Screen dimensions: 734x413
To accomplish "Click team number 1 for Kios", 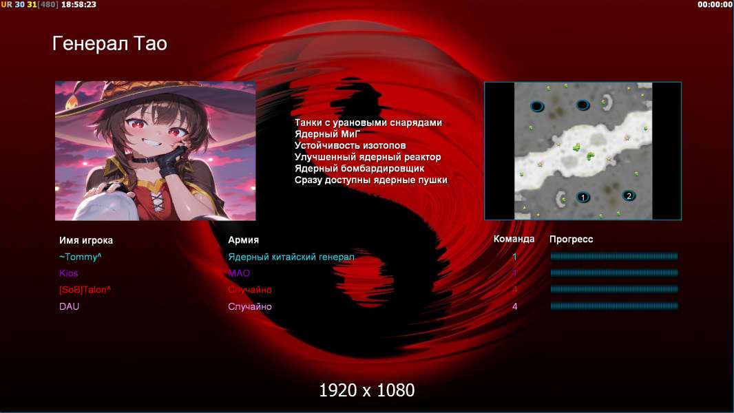I will 514,273.
